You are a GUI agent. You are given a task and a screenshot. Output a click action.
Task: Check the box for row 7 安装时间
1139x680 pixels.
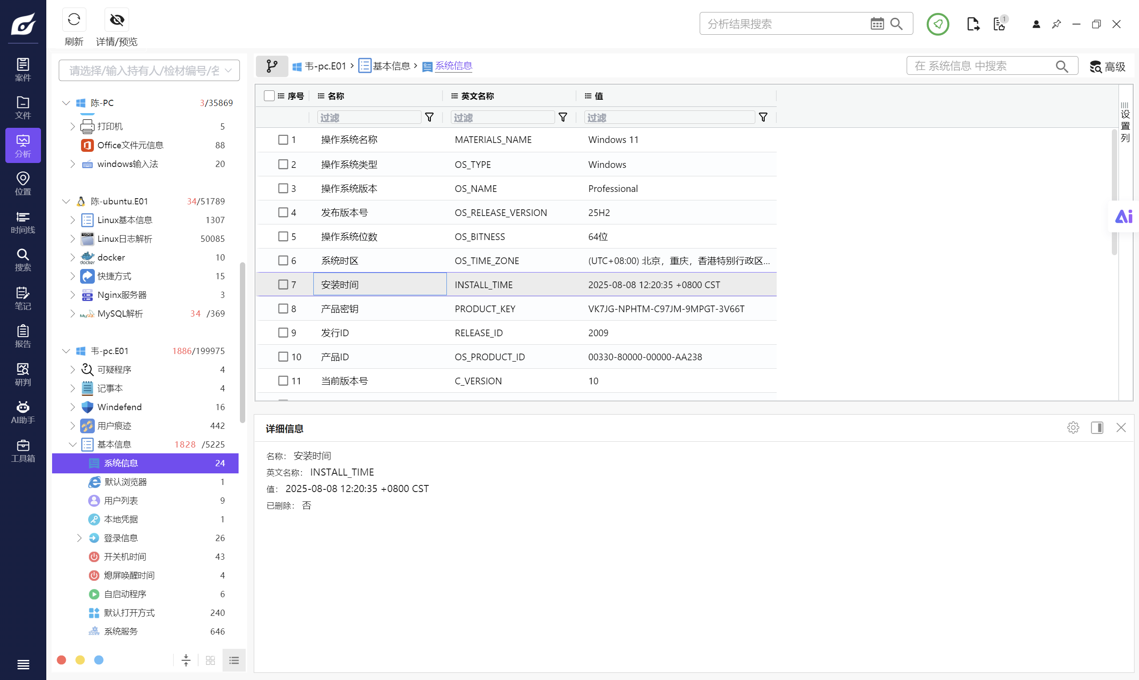tap(283, 285)
